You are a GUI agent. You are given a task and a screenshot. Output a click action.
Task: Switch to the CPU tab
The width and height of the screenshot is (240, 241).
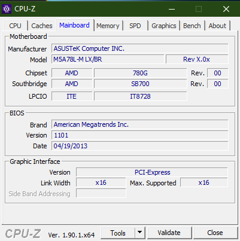[15, 26]
